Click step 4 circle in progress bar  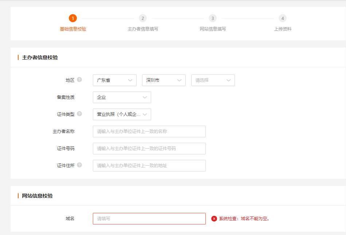click(x=283, y=18)
